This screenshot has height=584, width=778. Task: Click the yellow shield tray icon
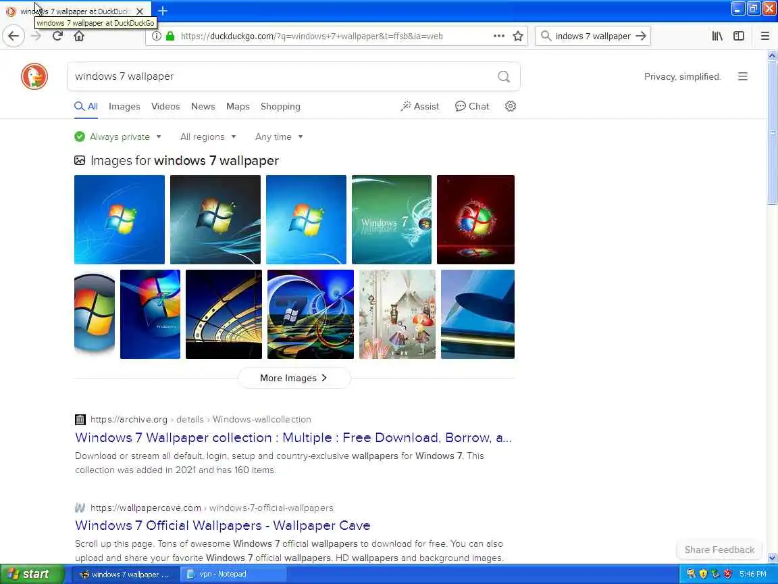703,574
